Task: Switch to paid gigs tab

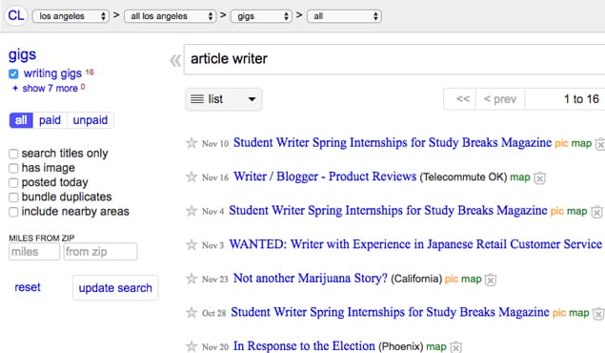Action: (x=50, y=120)
